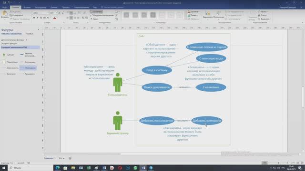Open Telegram from the taskbar

click(x=151, y=168)
